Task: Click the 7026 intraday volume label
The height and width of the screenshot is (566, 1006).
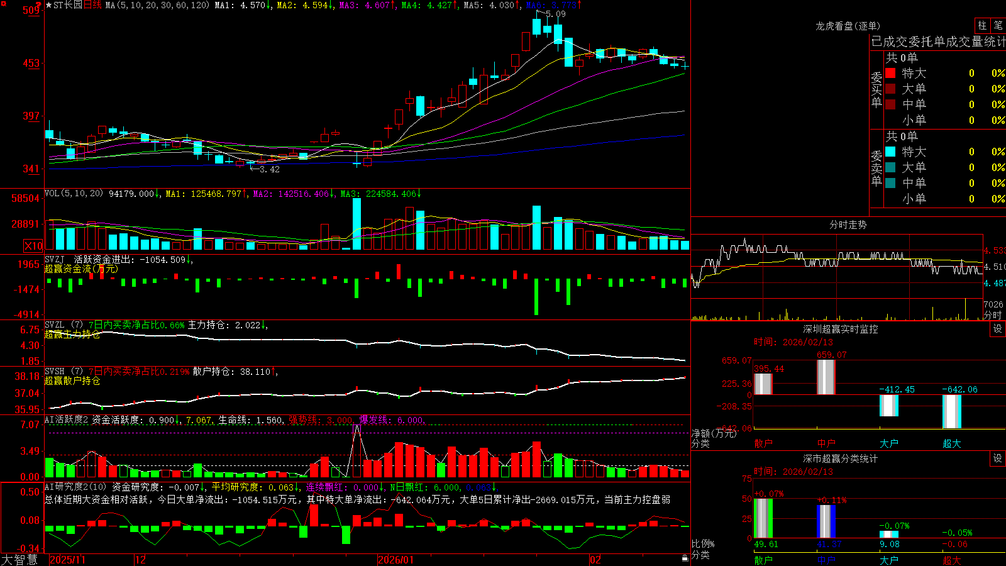Action: coord(994,304)
